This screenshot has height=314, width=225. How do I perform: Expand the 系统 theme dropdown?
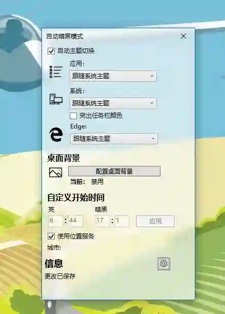(x=113, y=103)
